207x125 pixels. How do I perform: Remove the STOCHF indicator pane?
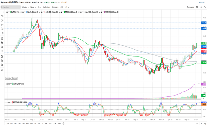point(7,102)
